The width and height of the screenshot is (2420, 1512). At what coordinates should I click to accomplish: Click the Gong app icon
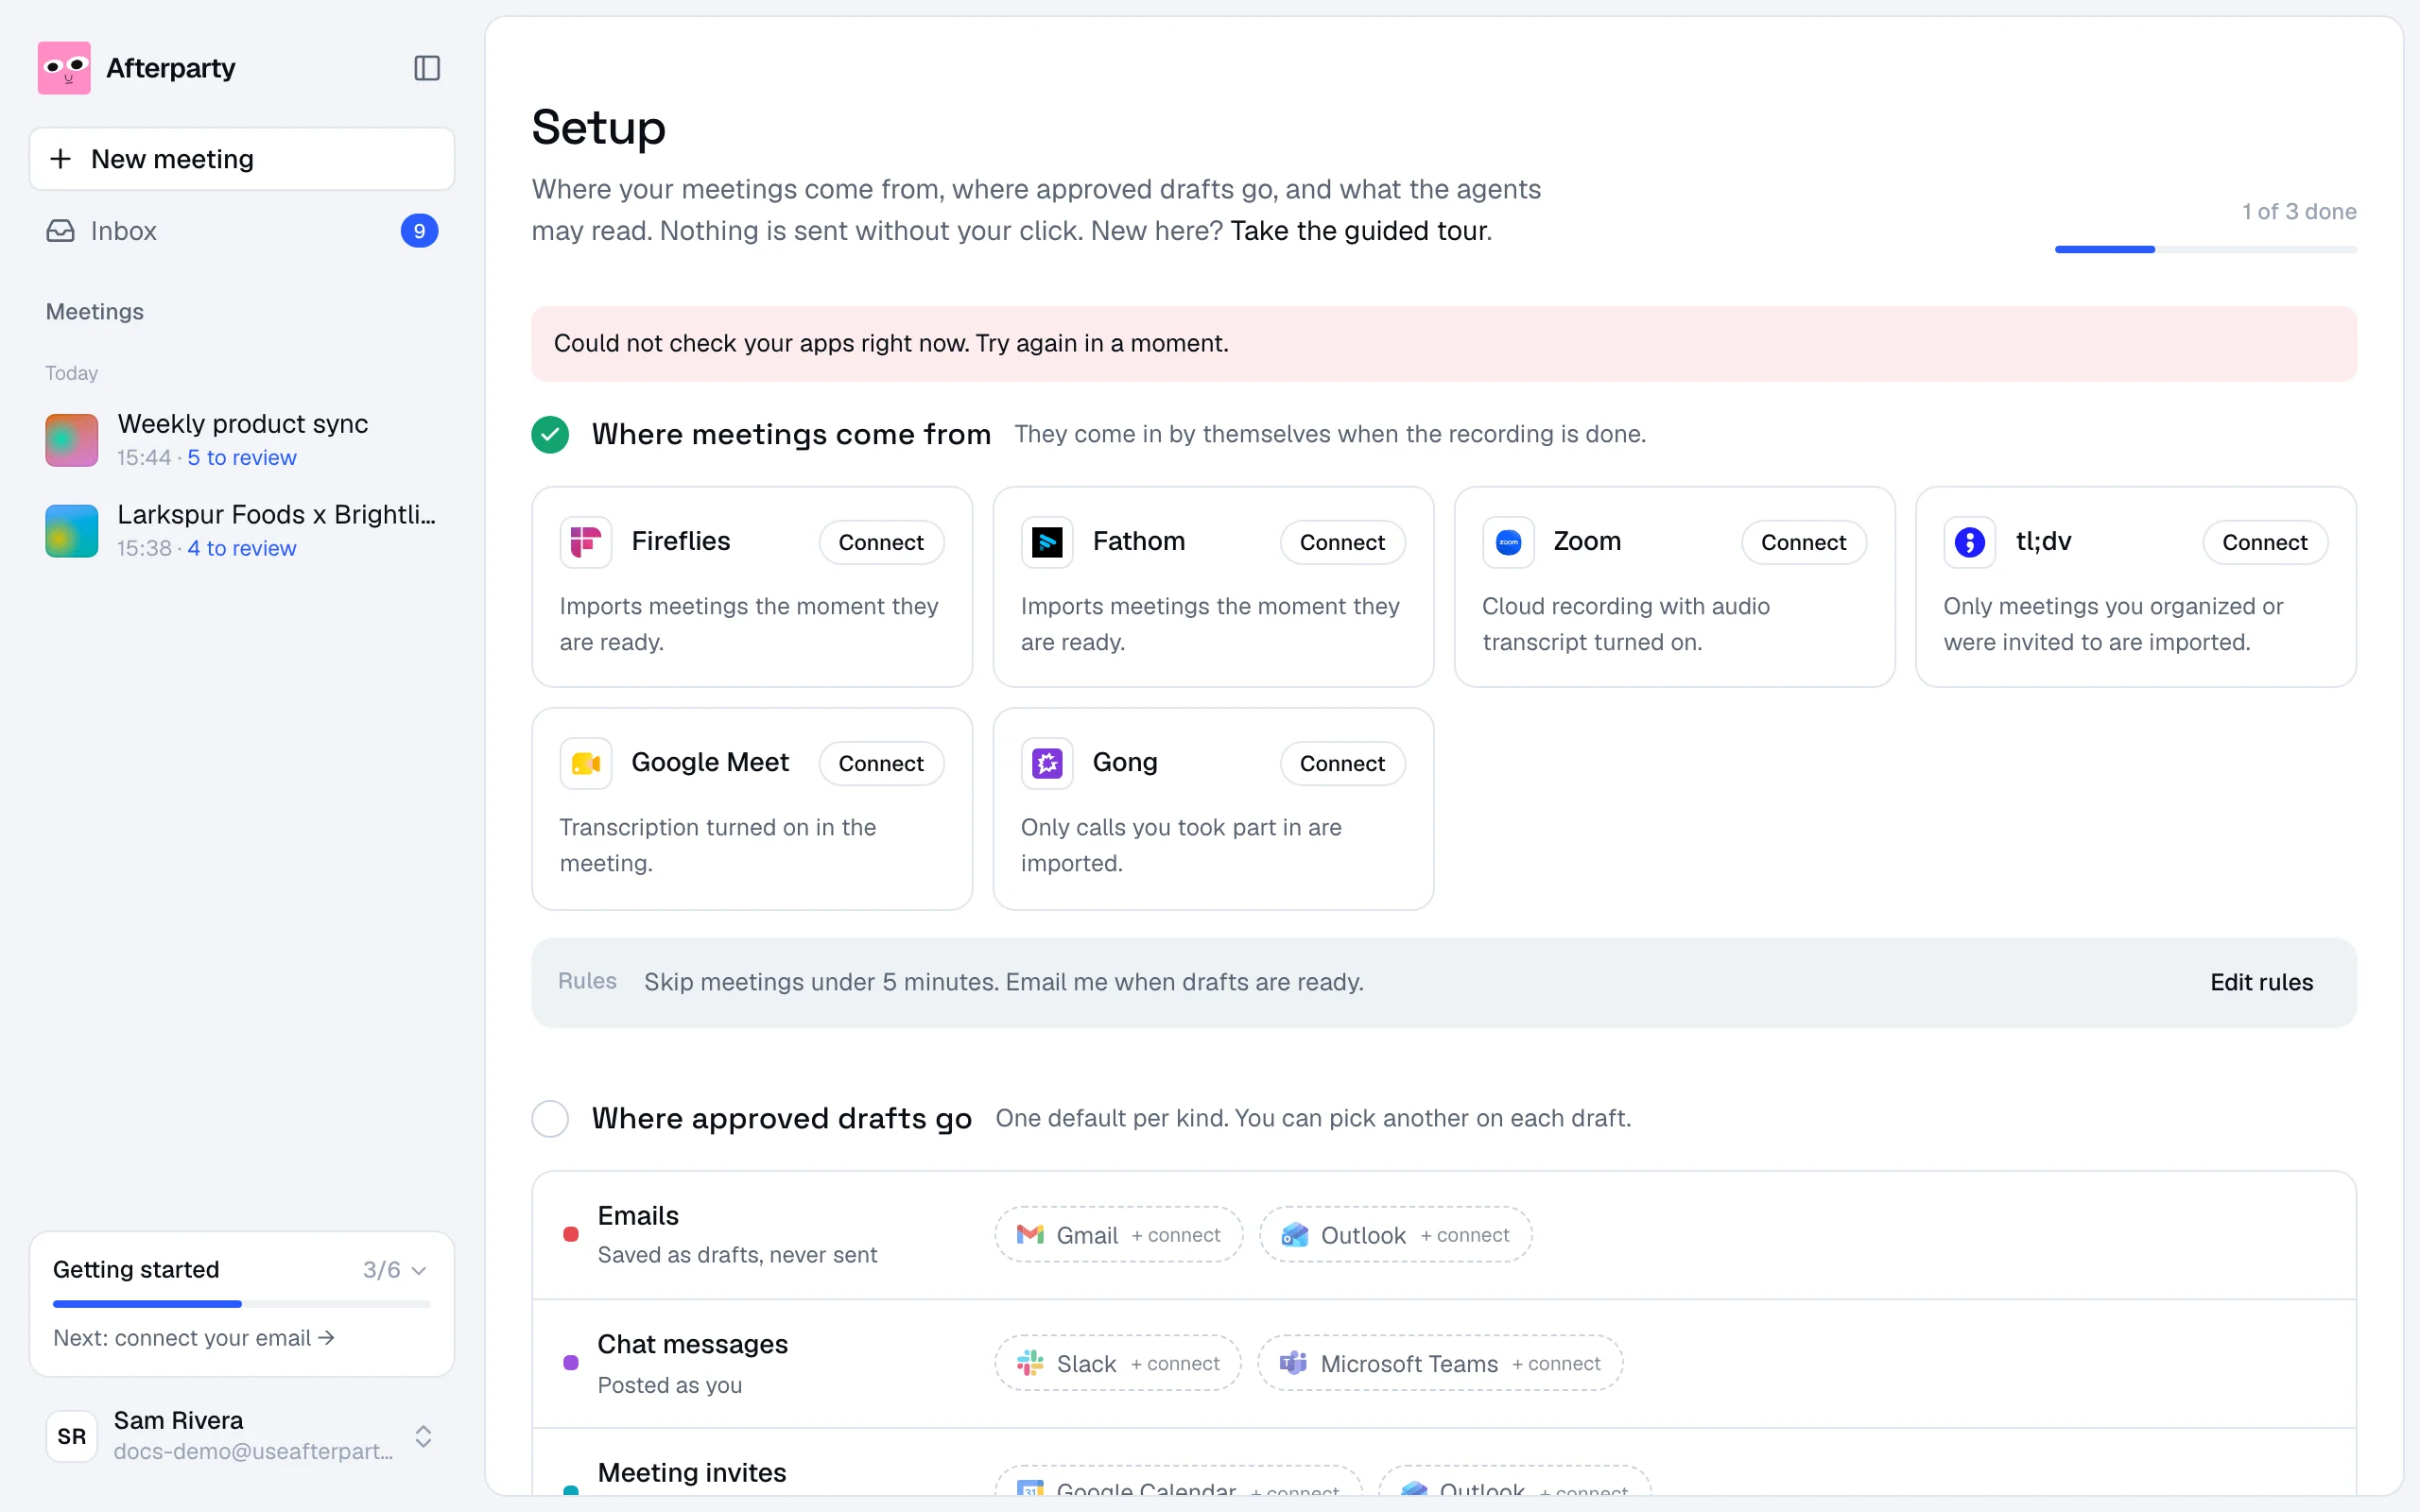1047,763
